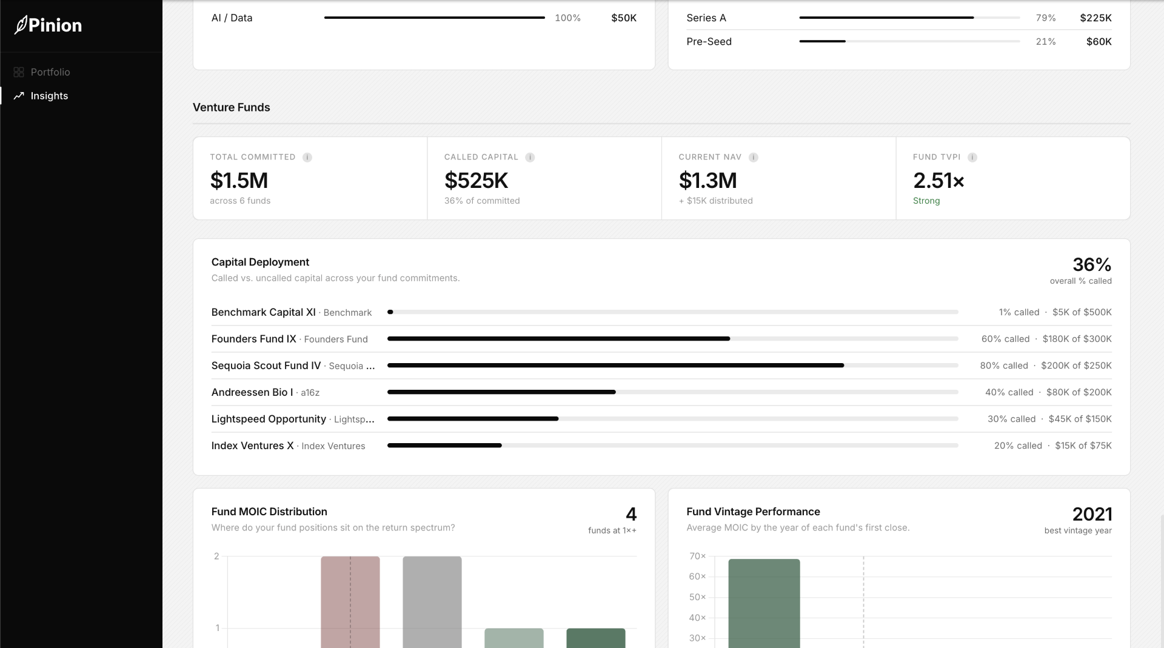Click the green 'Strong' label
The width and height of the screenshot is (1164, 648).
coord(926,201)
